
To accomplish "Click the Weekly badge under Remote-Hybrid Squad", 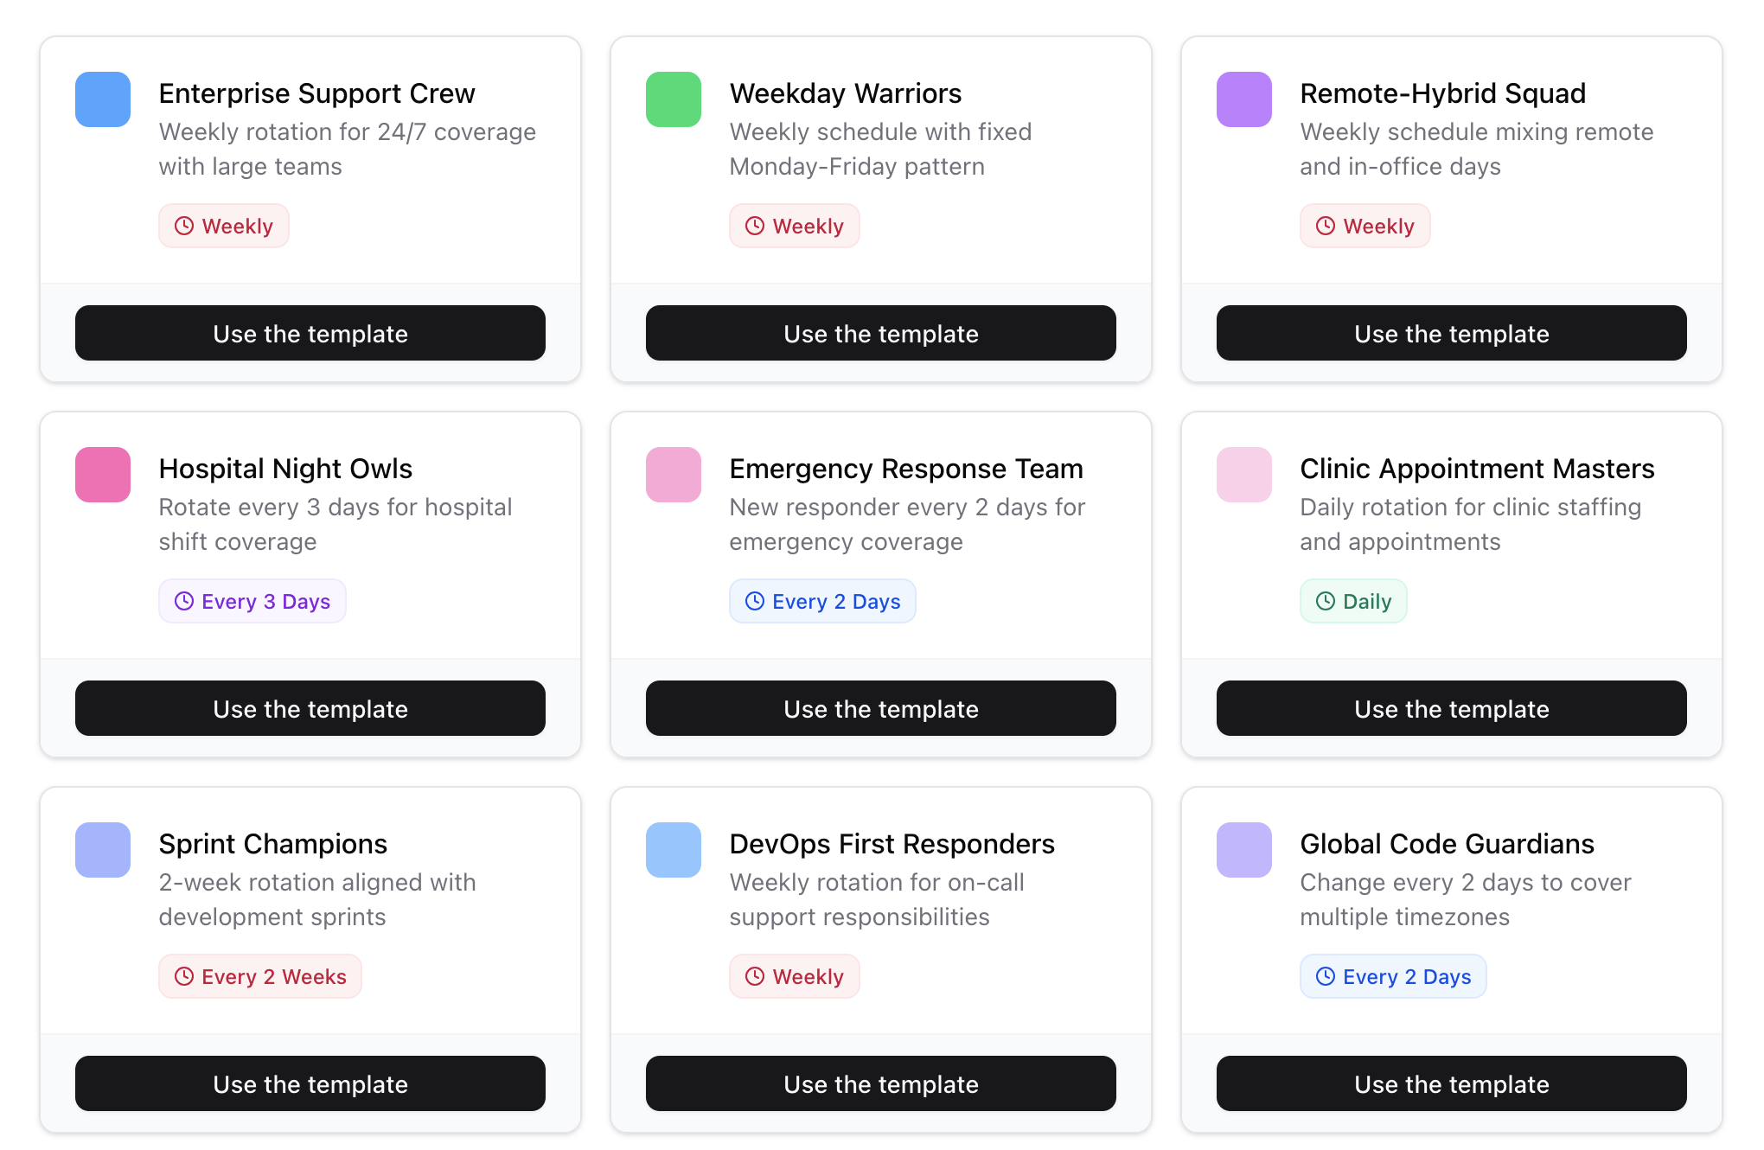I will 1365,226.
